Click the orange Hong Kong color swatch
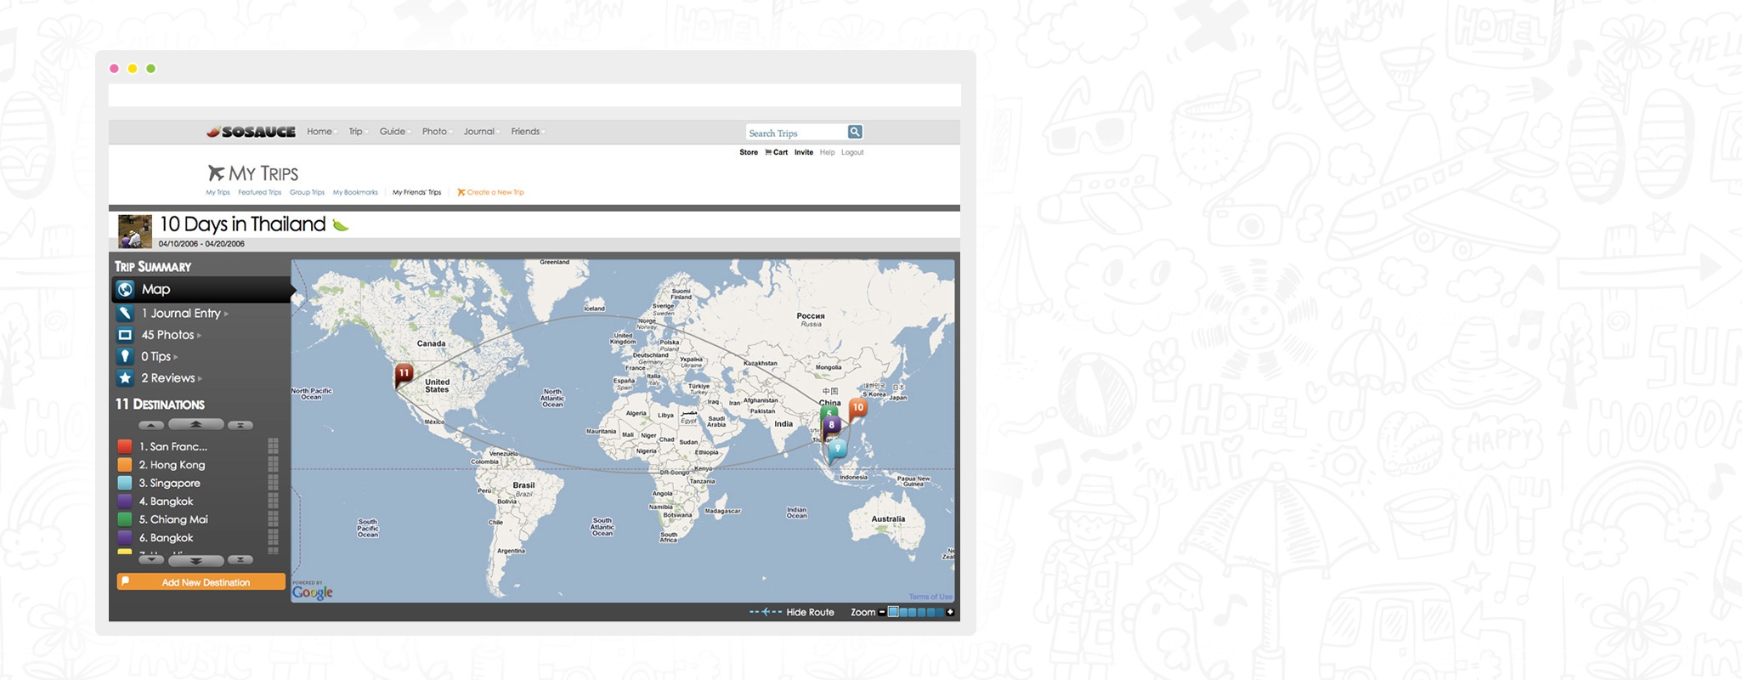The height and width of the screenshot is (680, 1742). pyautogui.click(x=125, y=465)
